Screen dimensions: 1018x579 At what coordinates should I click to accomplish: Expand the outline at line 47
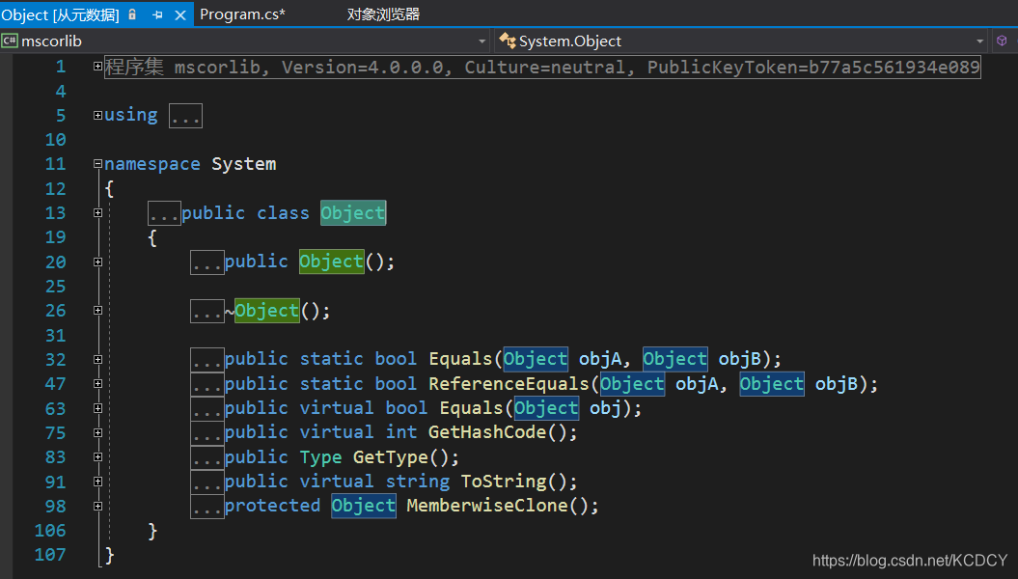pyautogui.click(x=97, y=384)
